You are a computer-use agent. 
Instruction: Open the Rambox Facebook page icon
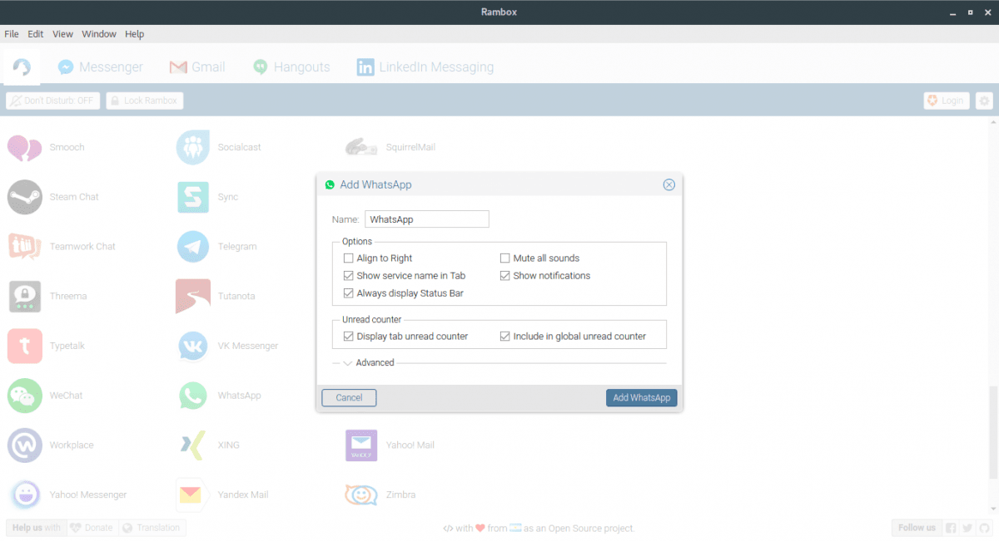(952, 528)
